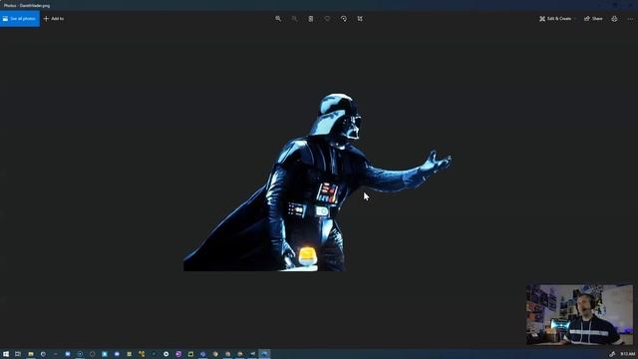Screen dimensions: 638x359
Task: Open the Add to menu
Action: (54, 19)
